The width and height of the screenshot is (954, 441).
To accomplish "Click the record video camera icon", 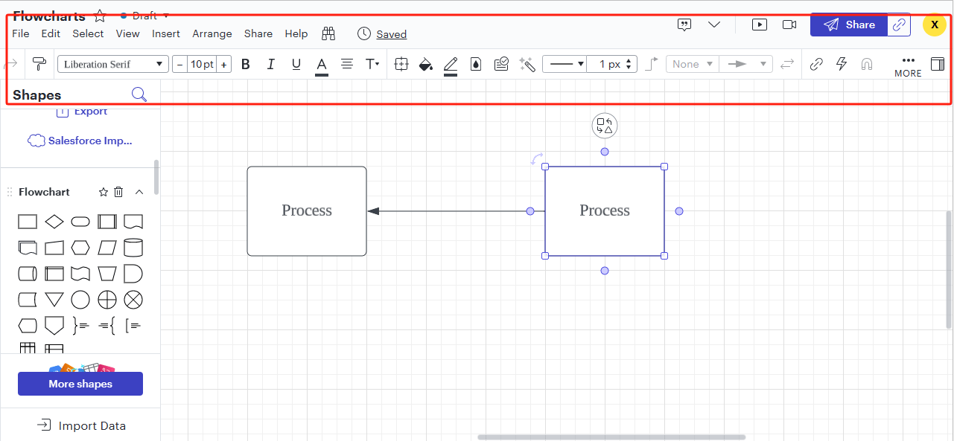I will [789, 25].
